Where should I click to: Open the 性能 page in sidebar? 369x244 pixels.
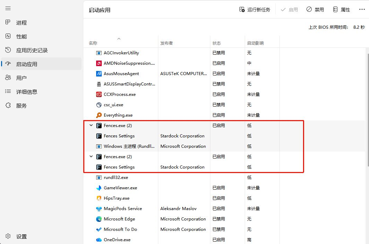pos(21,37)
